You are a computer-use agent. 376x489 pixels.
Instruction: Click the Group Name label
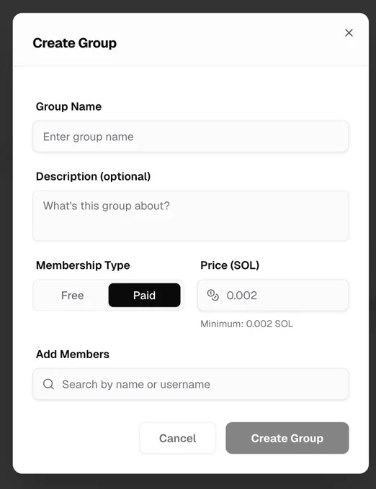pos(68,106)
